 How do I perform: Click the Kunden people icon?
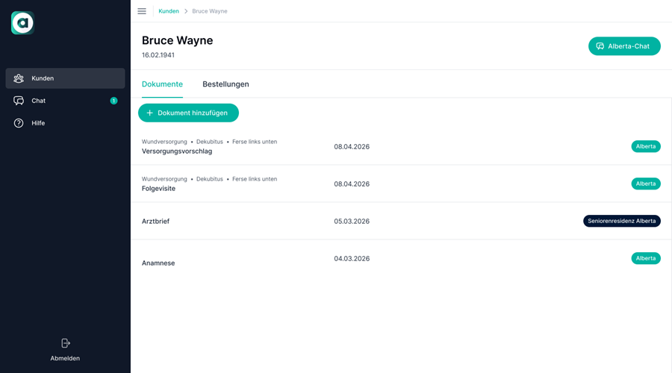pos(19,78)
